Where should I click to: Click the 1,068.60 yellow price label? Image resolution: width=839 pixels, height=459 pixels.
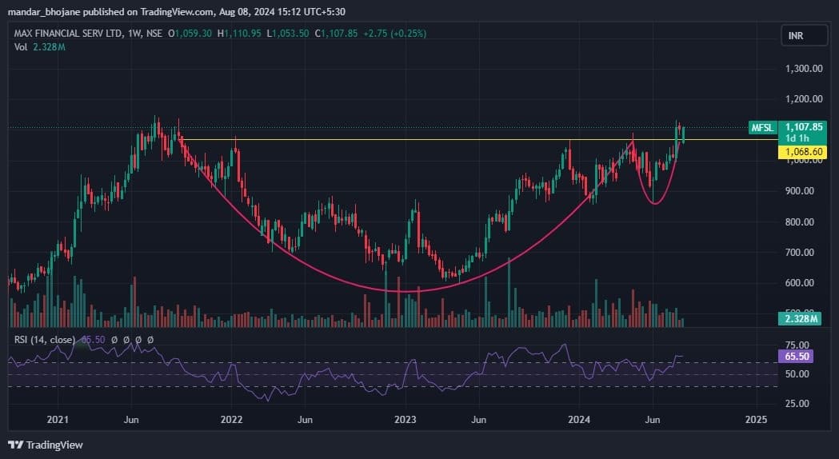pos(803,152)
